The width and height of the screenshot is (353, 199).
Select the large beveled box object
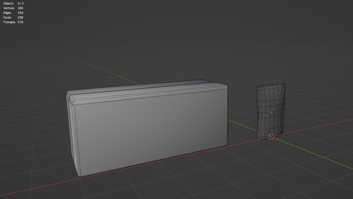(x=148, y=128)
